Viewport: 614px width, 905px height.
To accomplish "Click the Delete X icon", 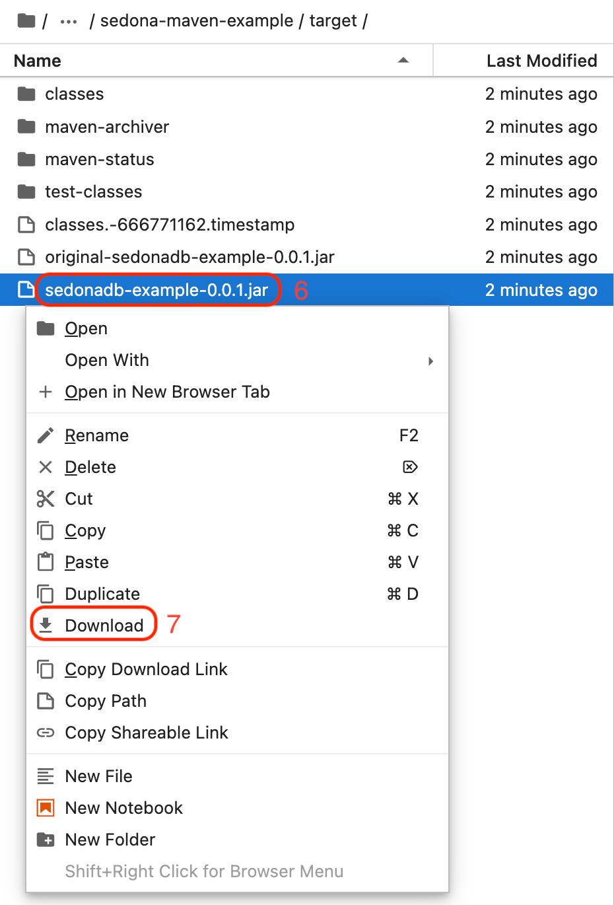I will (x=45, y=467).
